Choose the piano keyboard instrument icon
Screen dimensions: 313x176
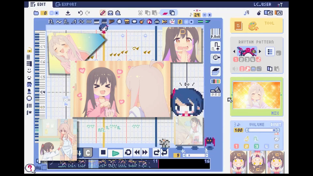[x=97, y=22]
